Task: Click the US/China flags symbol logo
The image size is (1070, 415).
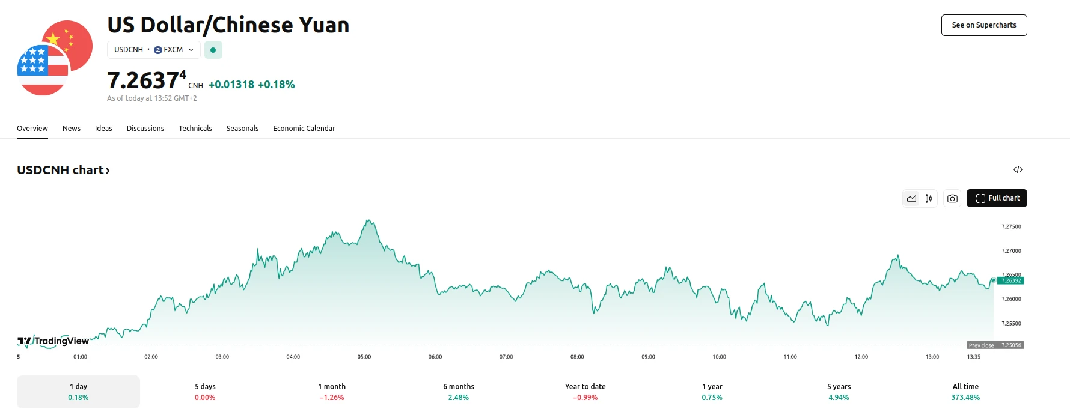Action: pyautogui.click(x=55, y=58)
